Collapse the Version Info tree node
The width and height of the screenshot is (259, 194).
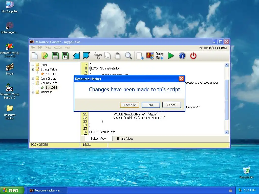tap(33, 83)
